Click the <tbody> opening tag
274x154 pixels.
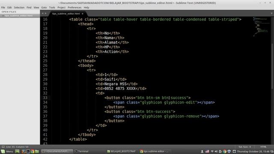(x=86, y=65)
